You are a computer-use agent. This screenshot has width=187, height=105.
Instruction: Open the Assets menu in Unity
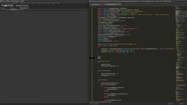(8, 3)
